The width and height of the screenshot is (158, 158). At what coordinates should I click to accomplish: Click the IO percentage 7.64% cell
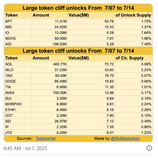[x=133, y=33]
